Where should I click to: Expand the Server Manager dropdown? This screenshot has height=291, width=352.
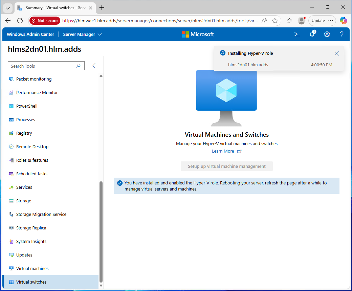[x=82, y=35]
